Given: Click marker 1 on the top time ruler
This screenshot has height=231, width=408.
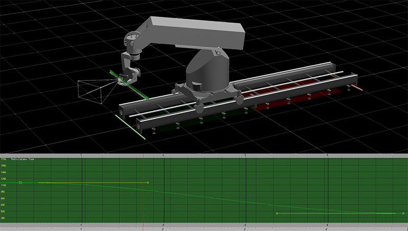Looking at the screenshot, I should pos(82,154).
